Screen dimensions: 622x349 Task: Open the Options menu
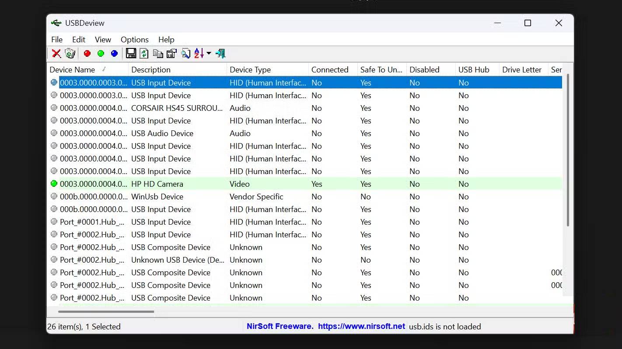[135, 40]
